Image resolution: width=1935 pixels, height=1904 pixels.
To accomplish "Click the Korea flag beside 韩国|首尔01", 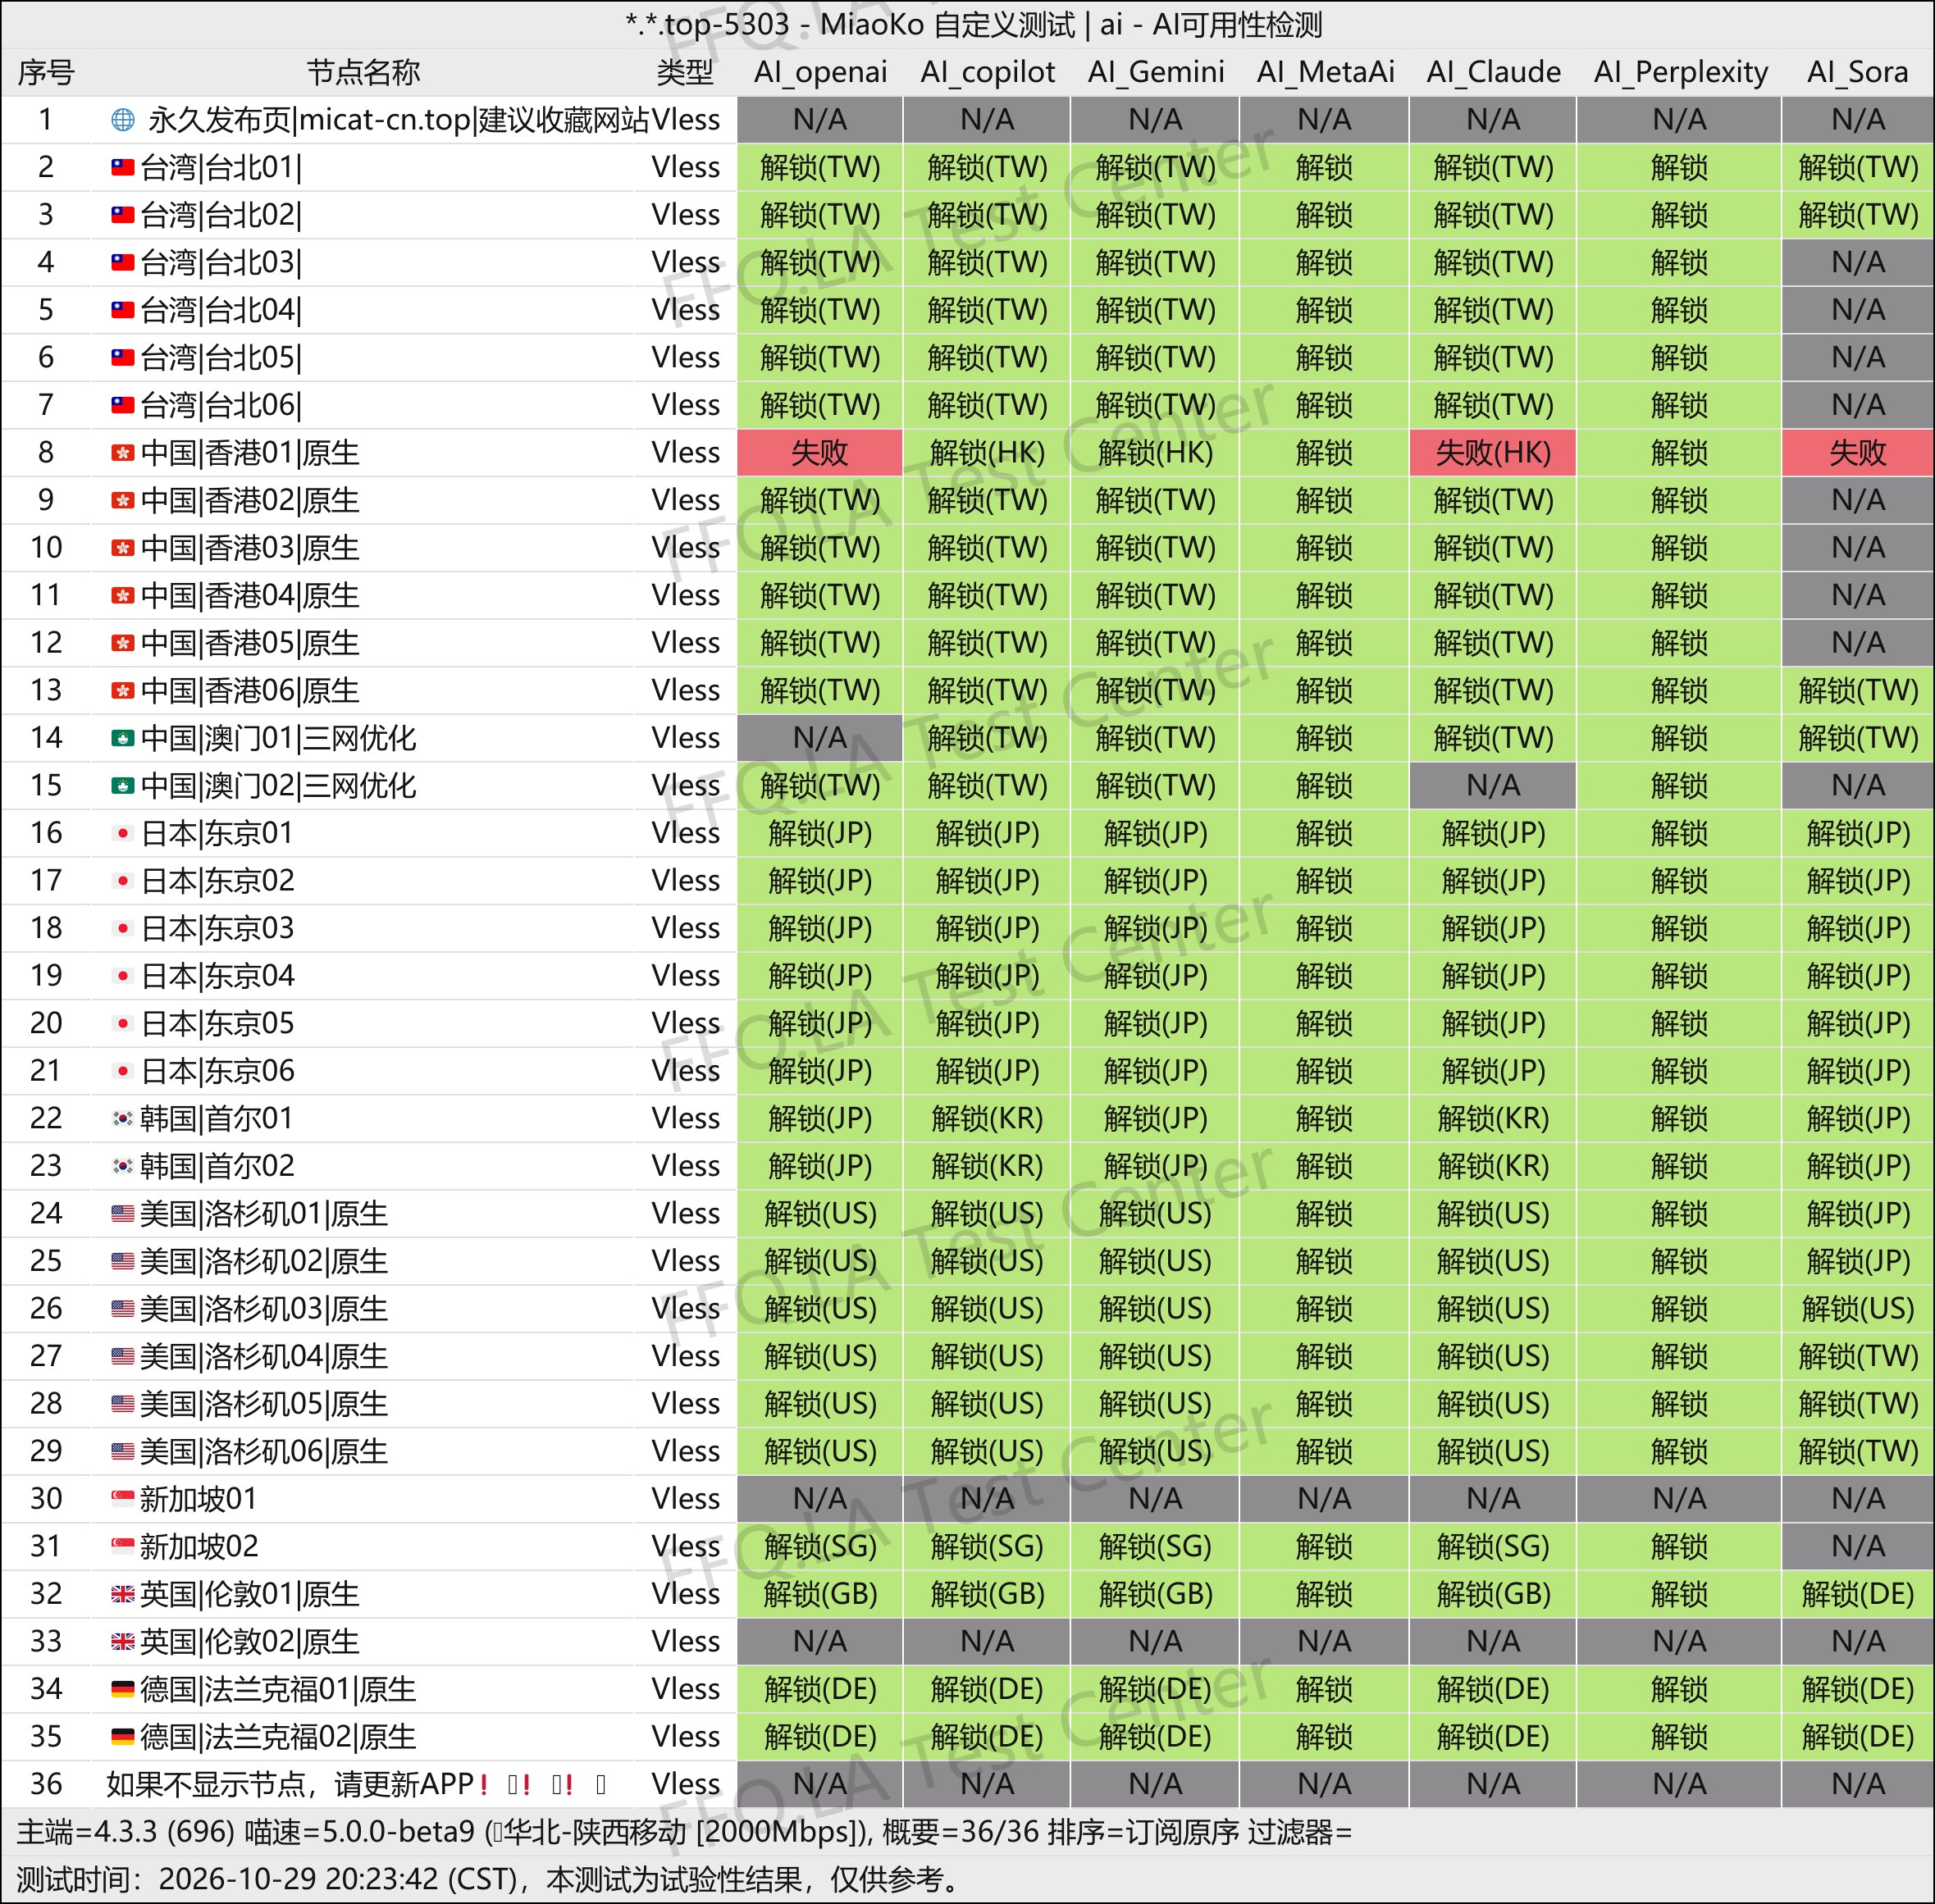I will (x=122, y=1118).
